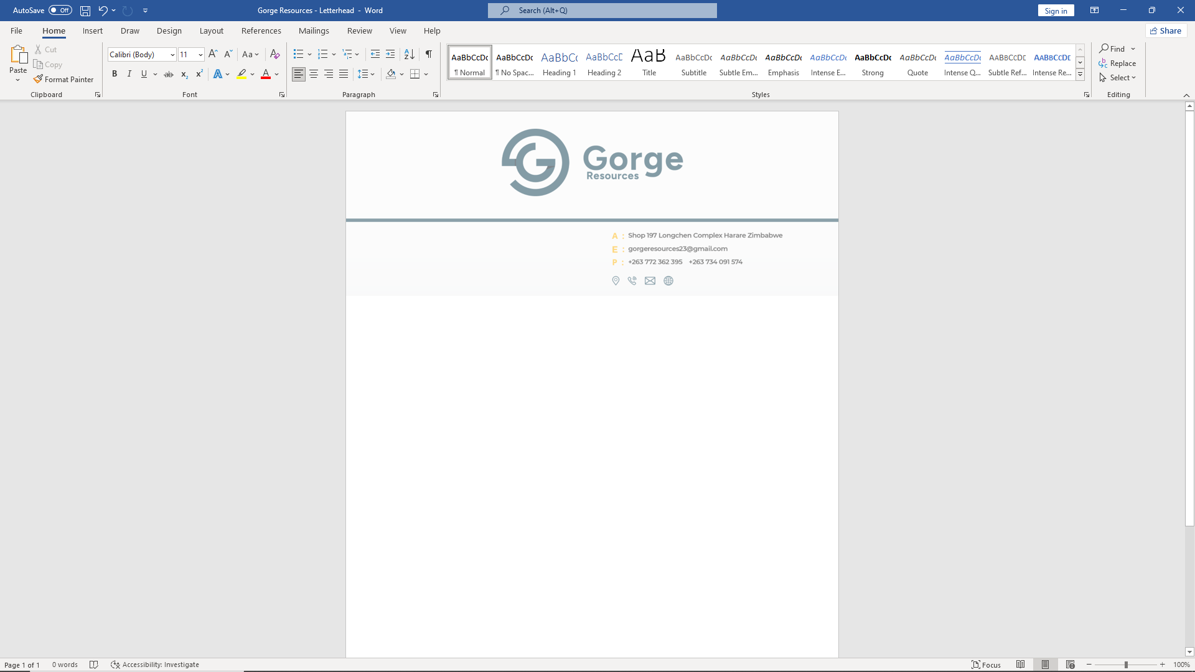Toggle Underline formatting

pos(144,74)
